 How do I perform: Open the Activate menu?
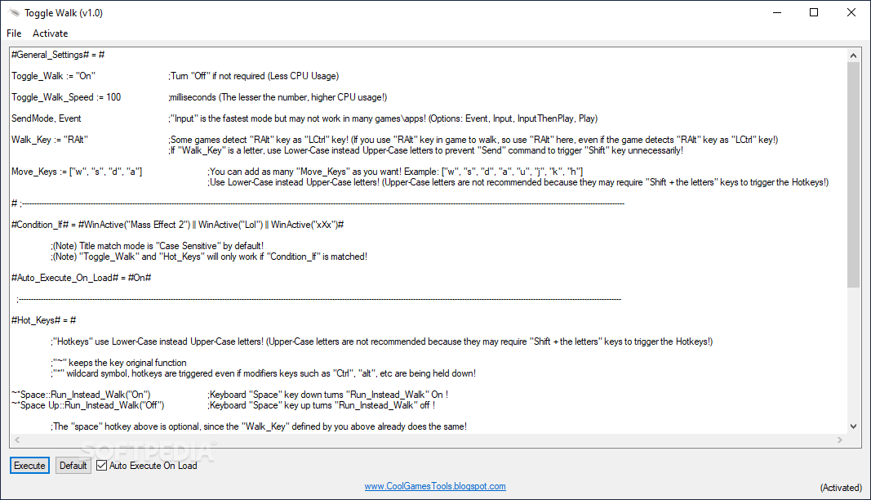tap(50, 33)
